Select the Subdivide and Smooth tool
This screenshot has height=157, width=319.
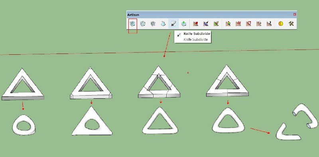[132, 24]
